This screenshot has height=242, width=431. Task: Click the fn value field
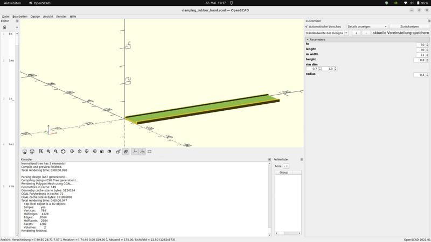pyautogui.click(x=421, y=45)
